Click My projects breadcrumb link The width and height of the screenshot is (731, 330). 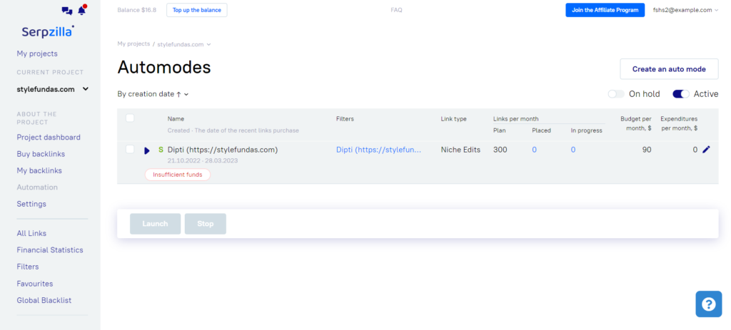(x=133, y=43)
